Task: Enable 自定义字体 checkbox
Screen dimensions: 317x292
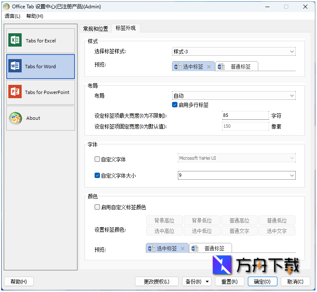Action: click(97, 159)
